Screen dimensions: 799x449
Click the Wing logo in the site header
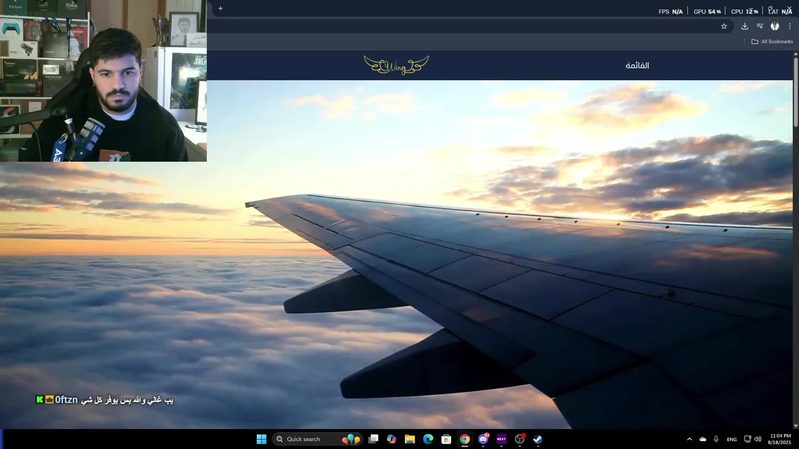(x=396, y=65)
